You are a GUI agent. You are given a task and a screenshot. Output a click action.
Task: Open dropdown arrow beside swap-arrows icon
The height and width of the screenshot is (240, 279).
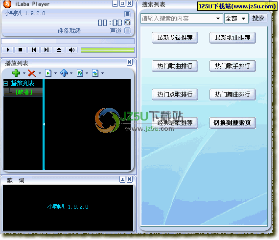coord(102,73)
